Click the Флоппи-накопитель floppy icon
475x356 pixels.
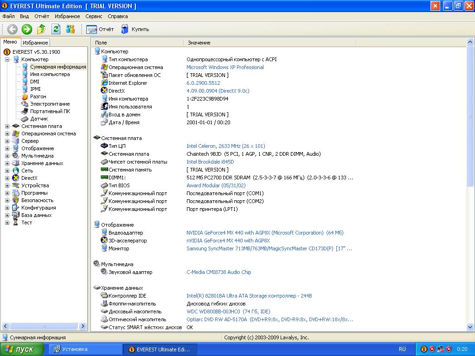click(x=104, y=303)
